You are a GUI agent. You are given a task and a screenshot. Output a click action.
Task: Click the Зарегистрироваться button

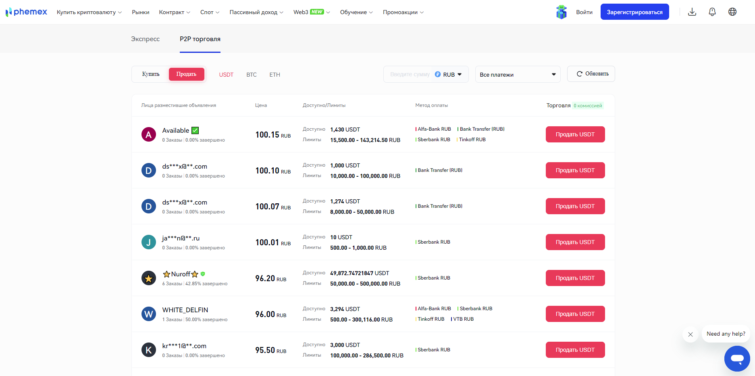coord(634,12)
